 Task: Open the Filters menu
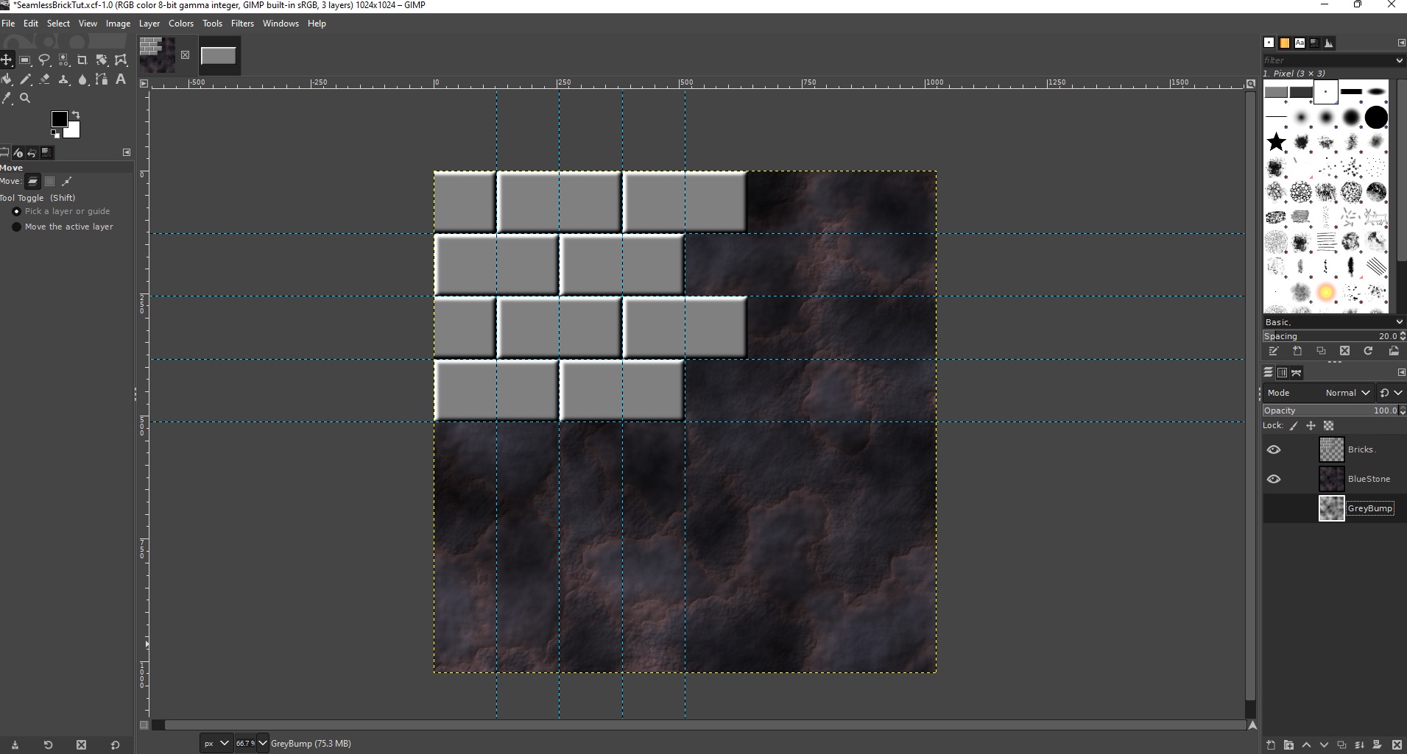(243, 23)
